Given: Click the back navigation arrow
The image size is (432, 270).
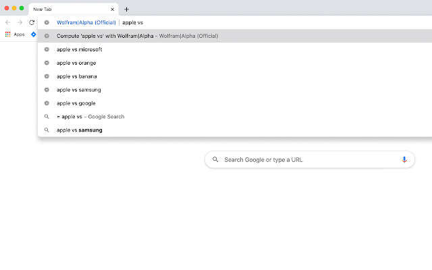Looking at the screenshot, I should click(7, 22).
